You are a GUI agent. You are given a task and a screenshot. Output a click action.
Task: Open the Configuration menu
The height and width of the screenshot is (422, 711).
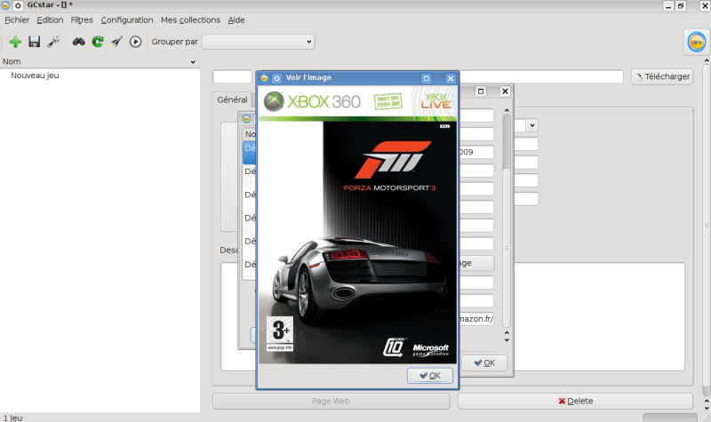tap(127, 20)
